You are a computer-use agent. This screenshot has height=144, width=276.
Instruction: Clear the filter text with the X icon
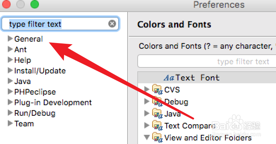(x=112, y=24)
